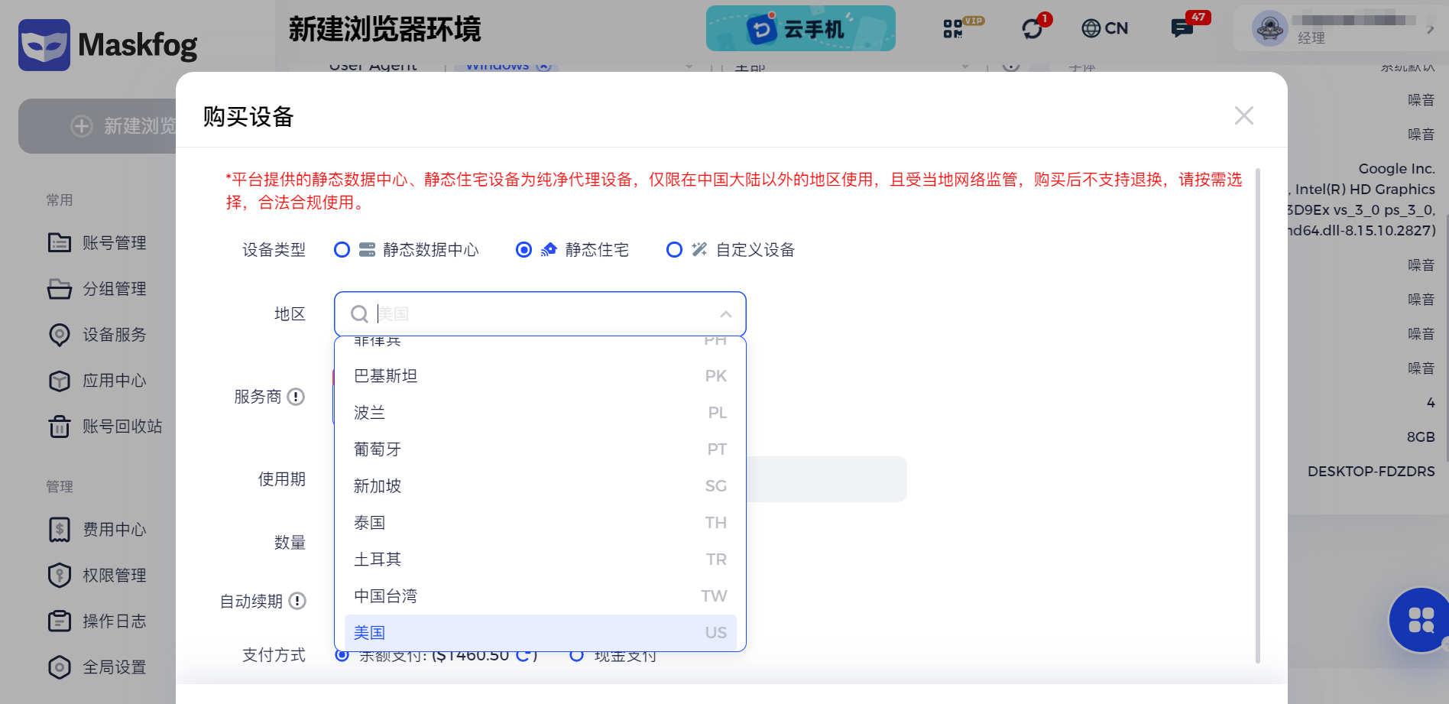Open 费用中心 in the sidebar
The height and width of the screenshot is (704, 1449).
click(x=98, y=530)
